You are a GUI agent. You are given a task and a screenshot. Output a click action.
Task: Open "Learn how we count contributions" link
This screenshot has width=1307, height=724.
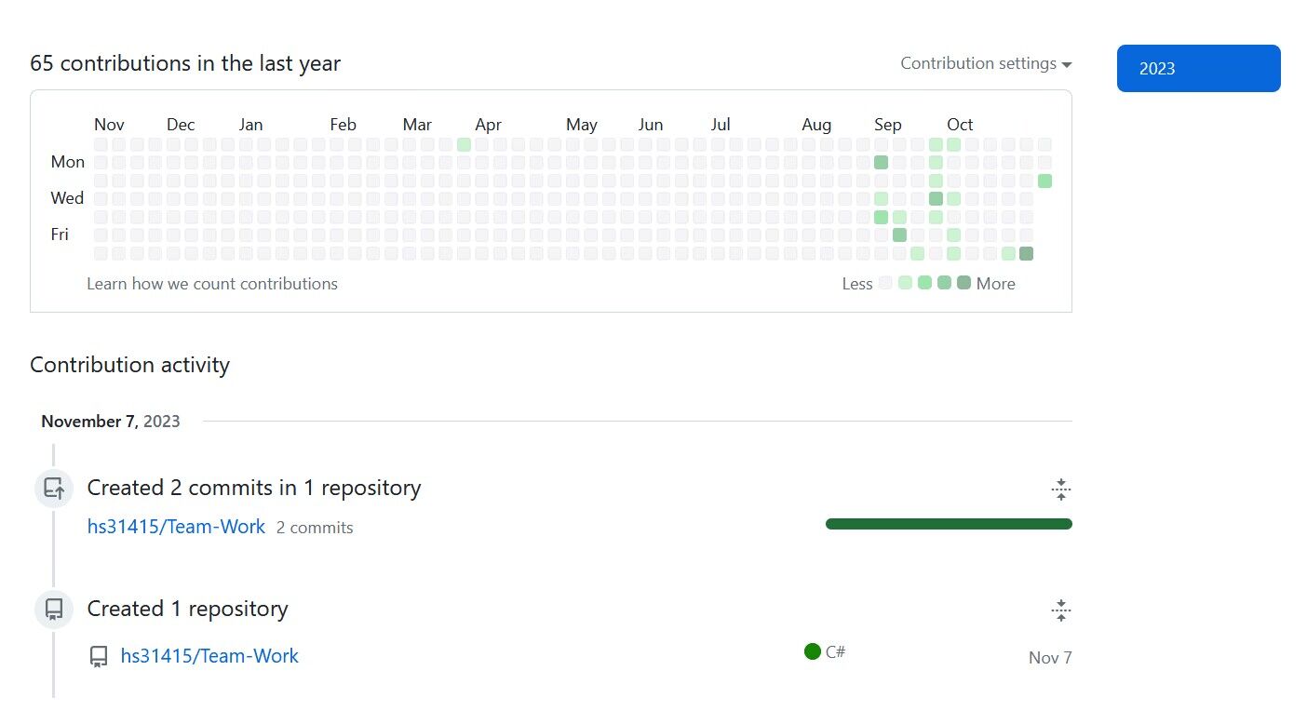point(212,284)
